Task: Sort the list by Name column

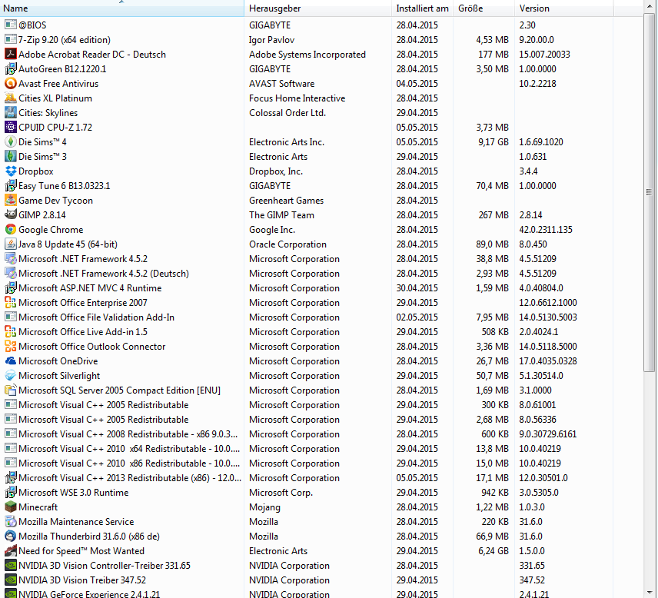Action: 121,8
